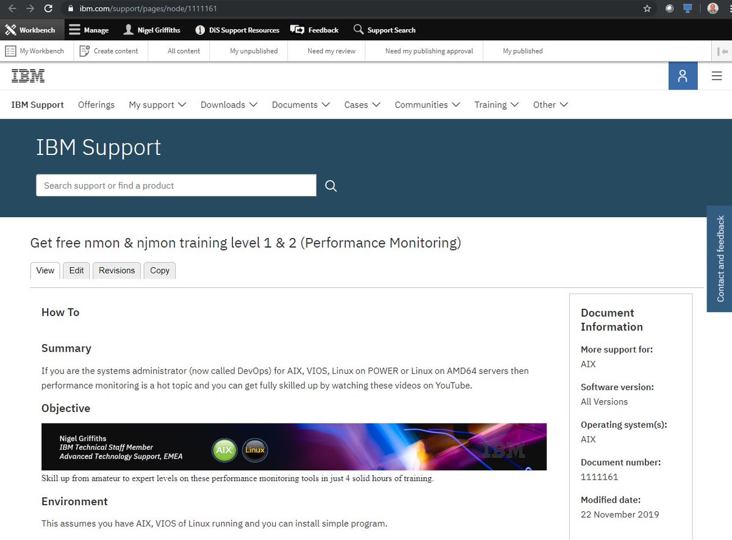
Task: Open the Workbench admin menu
Action: [30, 30]
